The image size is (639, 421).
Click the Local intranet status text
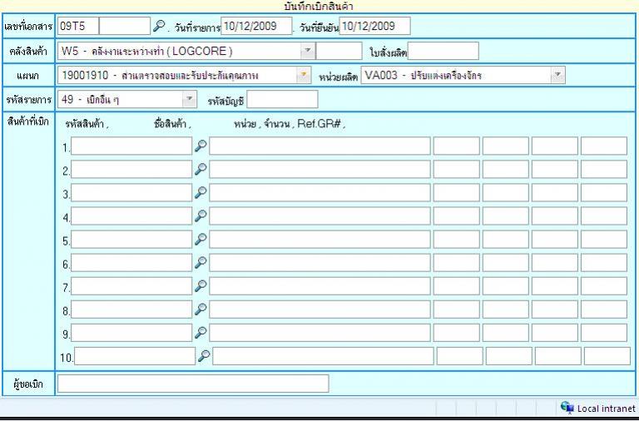(x=607, y=409)
